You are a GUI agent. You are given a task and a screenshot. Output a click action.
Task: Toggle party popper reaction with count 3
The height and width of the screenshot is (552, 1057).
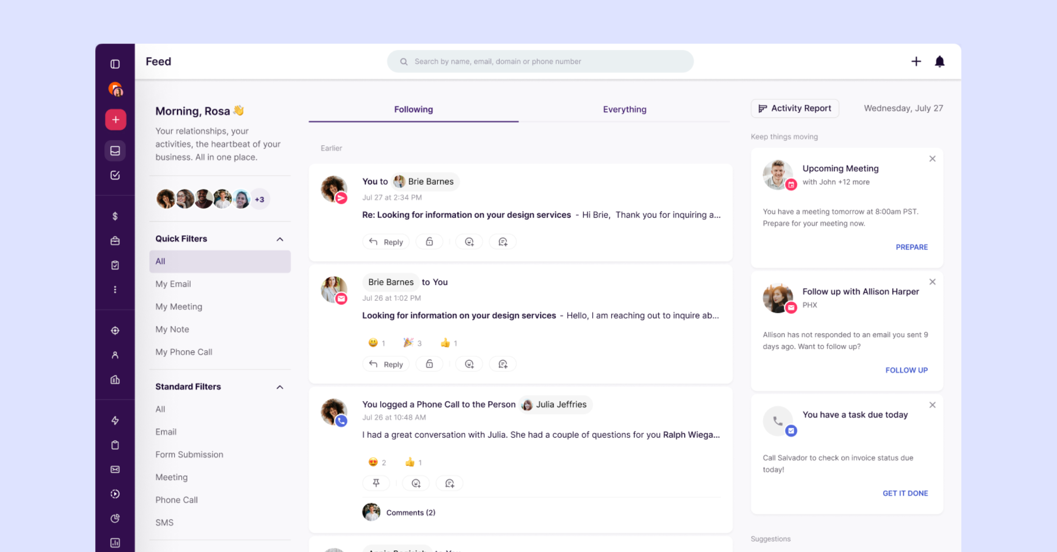pyautogui.click(x=412, y=343)
